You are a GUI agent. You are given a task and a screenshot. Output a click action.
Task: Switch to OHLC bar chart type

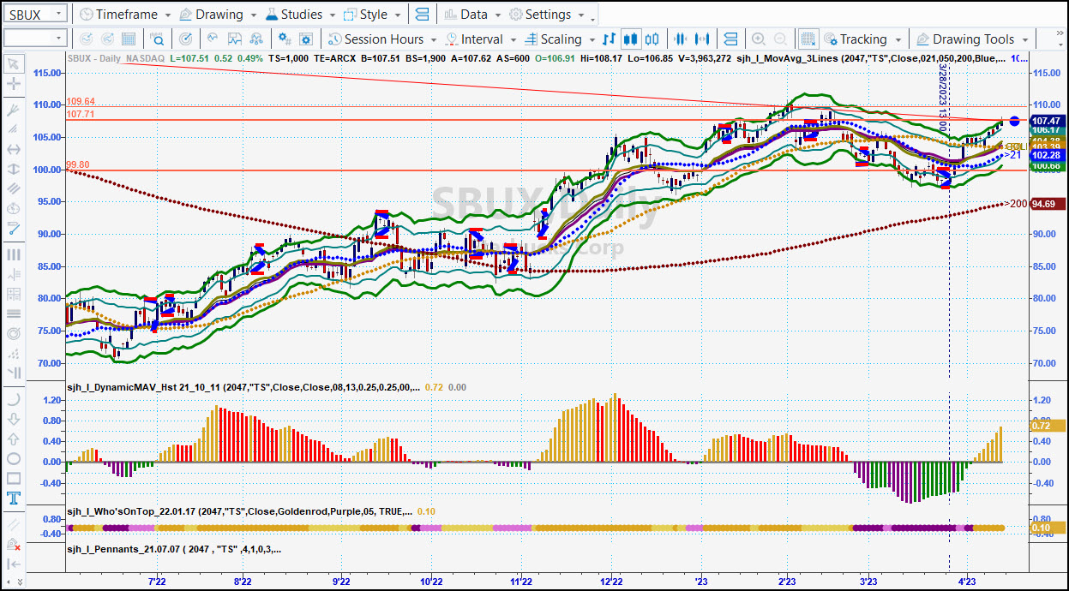click(610, 39)
